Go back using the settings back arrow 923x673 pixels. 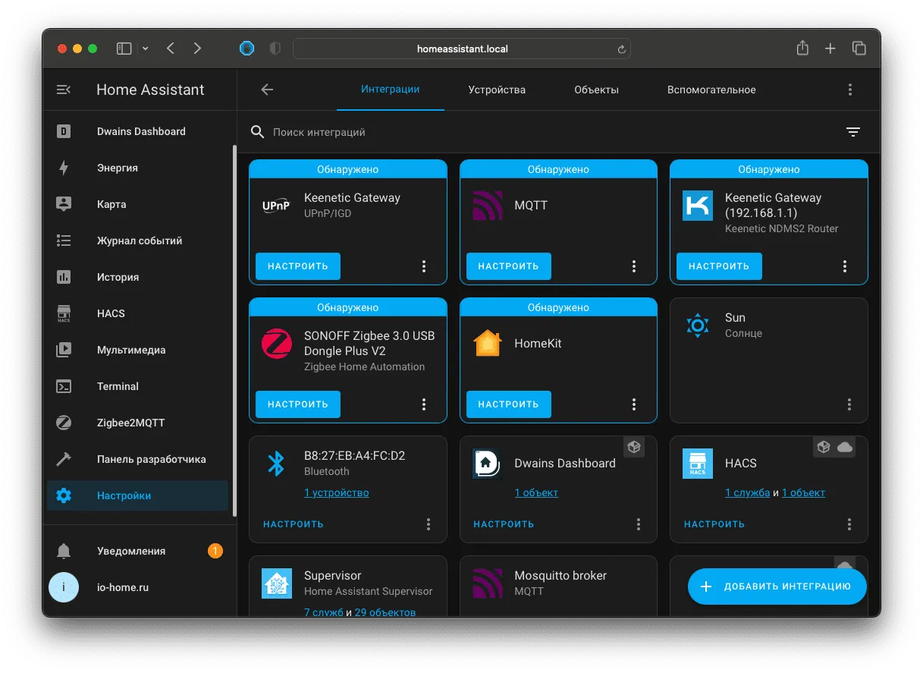click(x=267, y=90)
